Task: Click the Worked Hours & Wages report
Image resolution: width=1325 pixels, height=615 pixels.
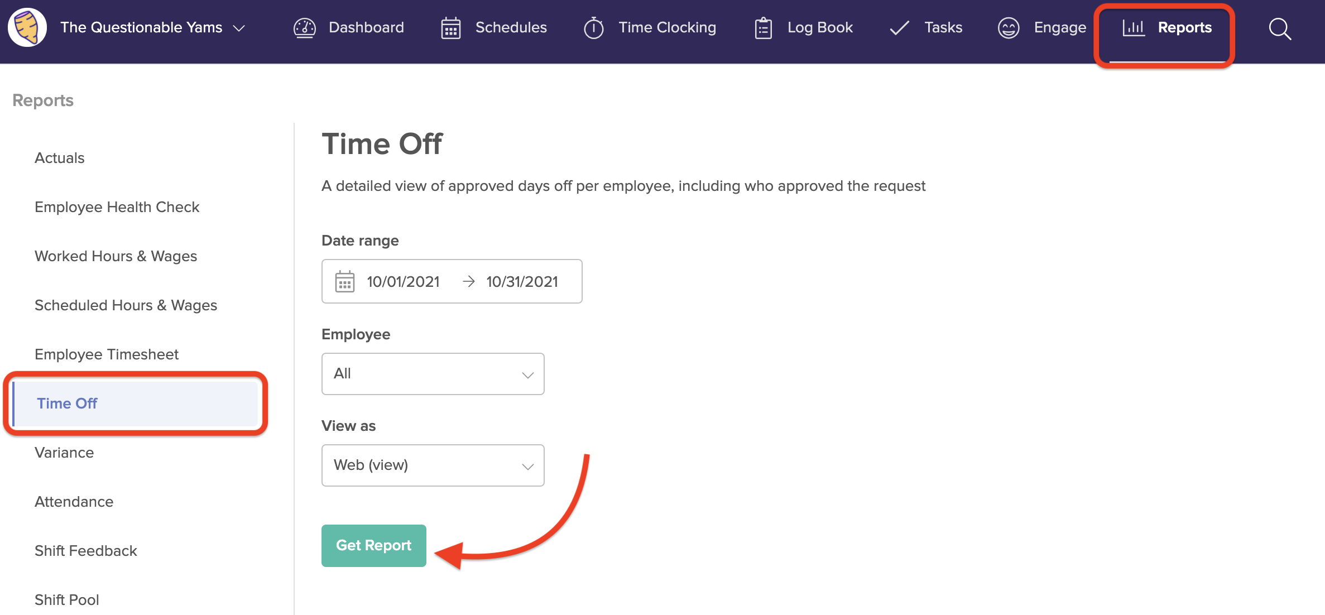Action: point(116,256)
